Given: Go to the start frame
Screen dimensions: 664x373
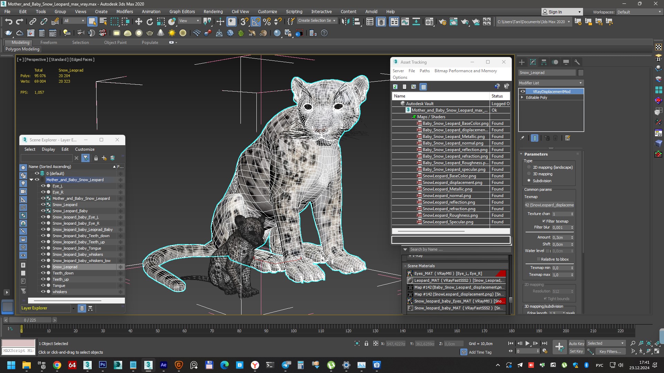Looking at the screenshot, I should (x=510, y=343).
